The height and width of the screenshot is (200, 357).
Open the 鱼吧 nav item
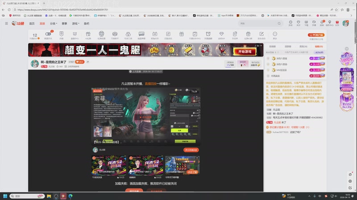coord(87,24)
